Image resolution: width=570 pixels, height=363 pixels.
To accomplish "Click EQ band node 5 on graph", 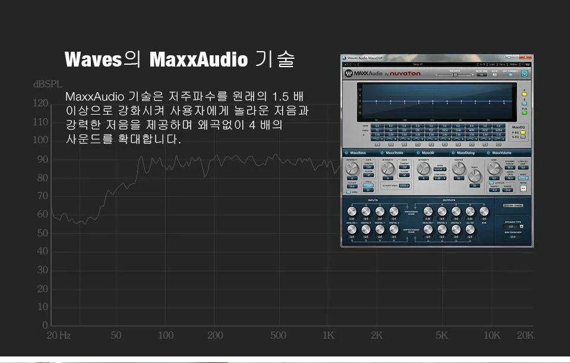I will point(433,101).
